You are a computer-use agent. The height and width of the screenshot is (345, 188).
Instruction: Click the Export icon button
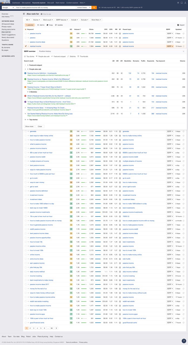tap(178, 25)
